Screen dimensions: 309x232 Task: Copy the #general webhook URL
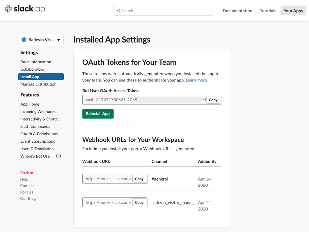pyautogui.click(x=139, y=179)
